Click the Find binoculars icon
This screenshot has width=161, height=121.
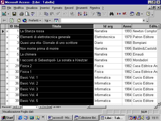111,14
